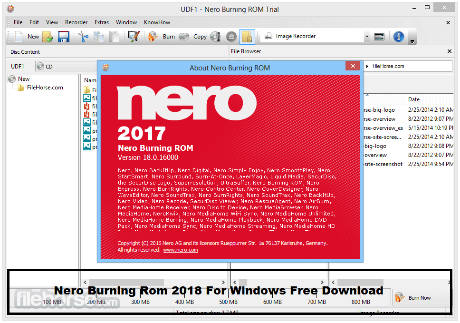Expand FileHorse.com path arrow in File Browser
The image size is (460, 323).
pyautogui.click(x=367, y=67)
